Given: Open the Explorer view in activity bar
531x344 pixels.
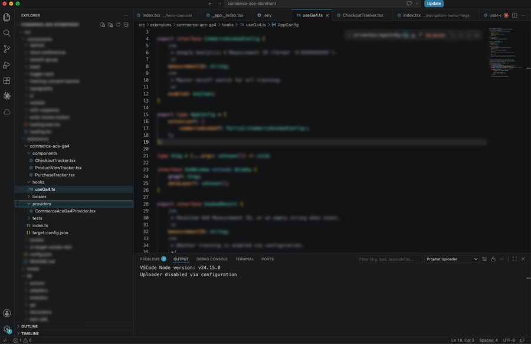Looking at the screenshot, I should pos(6,17).
